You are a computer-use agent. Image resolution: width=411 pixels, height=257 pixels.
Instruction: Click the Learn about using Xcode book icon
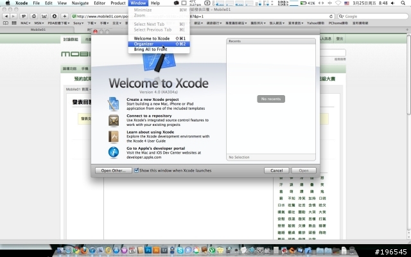114,136
